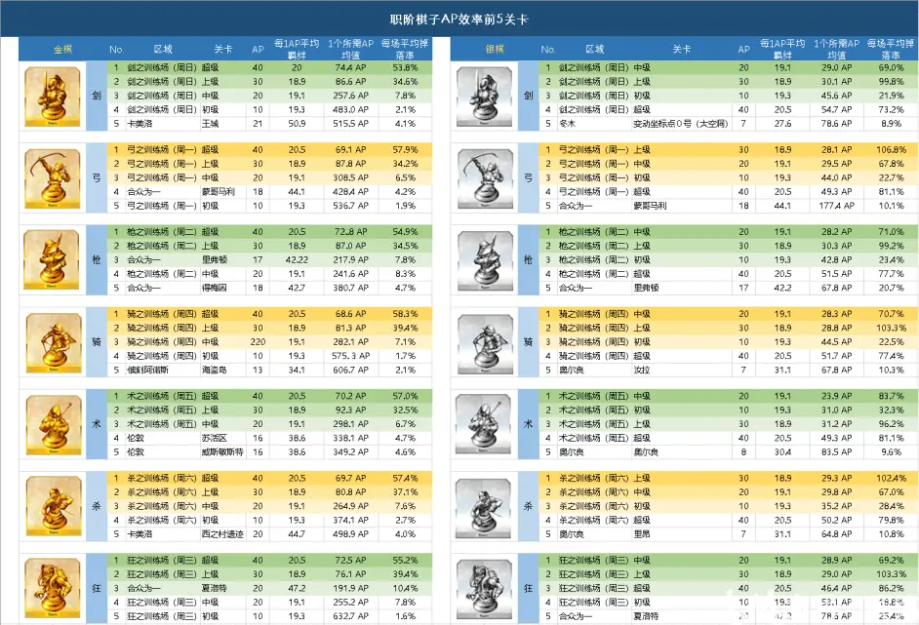Click 夏洛特 in the gold table

[x=215, y=588]
